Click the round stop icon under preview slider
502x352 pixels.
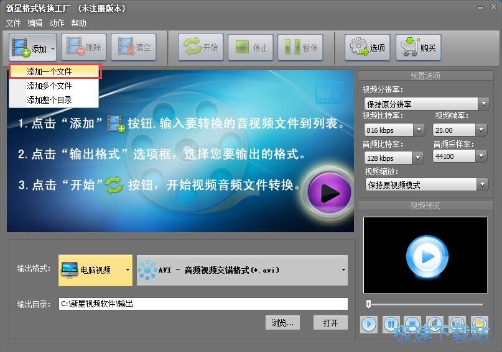tap(412, 324)
